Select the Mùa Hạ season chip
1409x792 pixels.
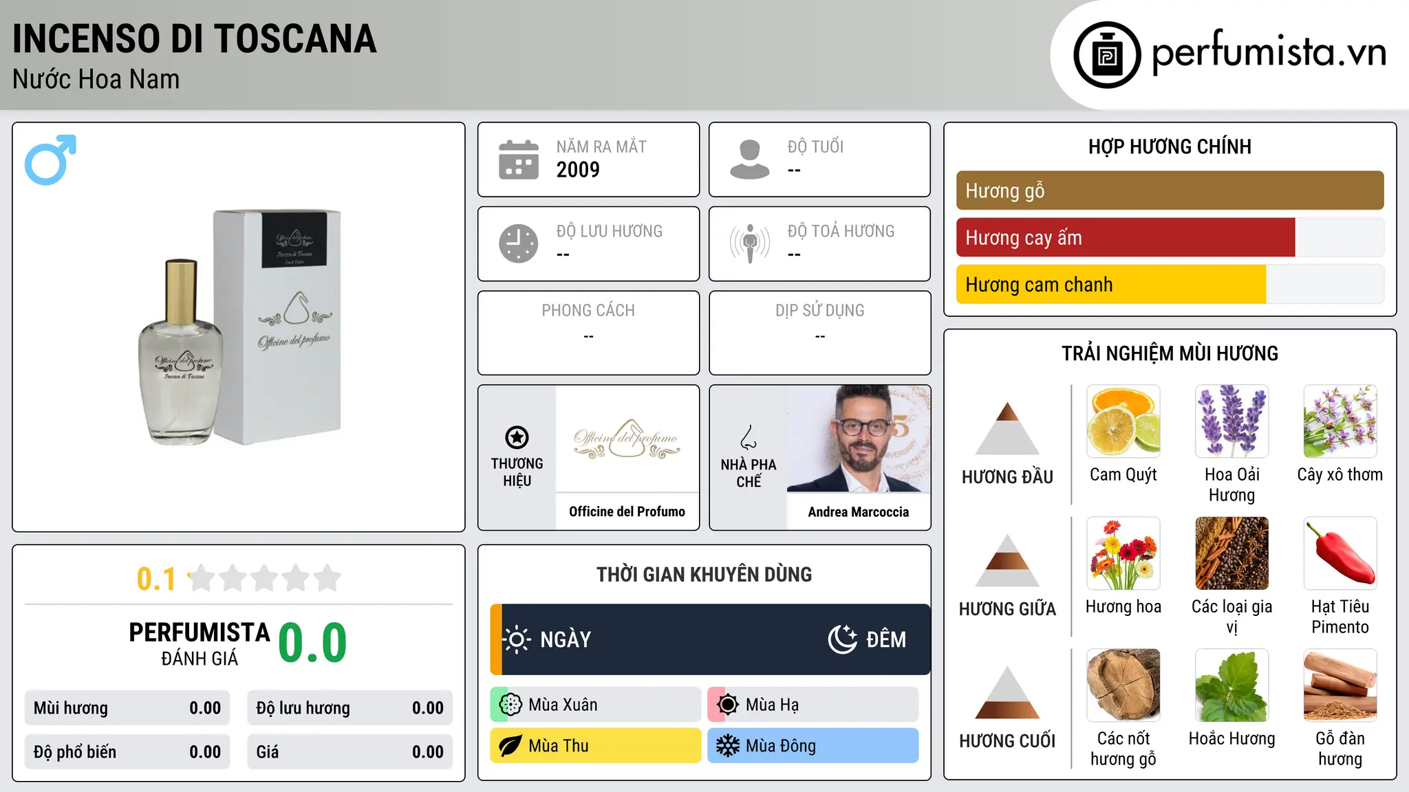click(813, 705)
